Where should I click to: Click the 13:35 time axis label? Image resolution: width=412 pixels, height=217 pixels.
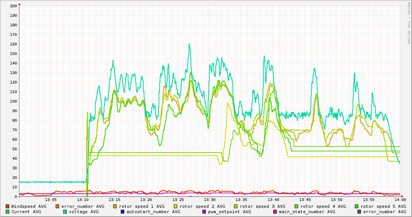point(242,200)
